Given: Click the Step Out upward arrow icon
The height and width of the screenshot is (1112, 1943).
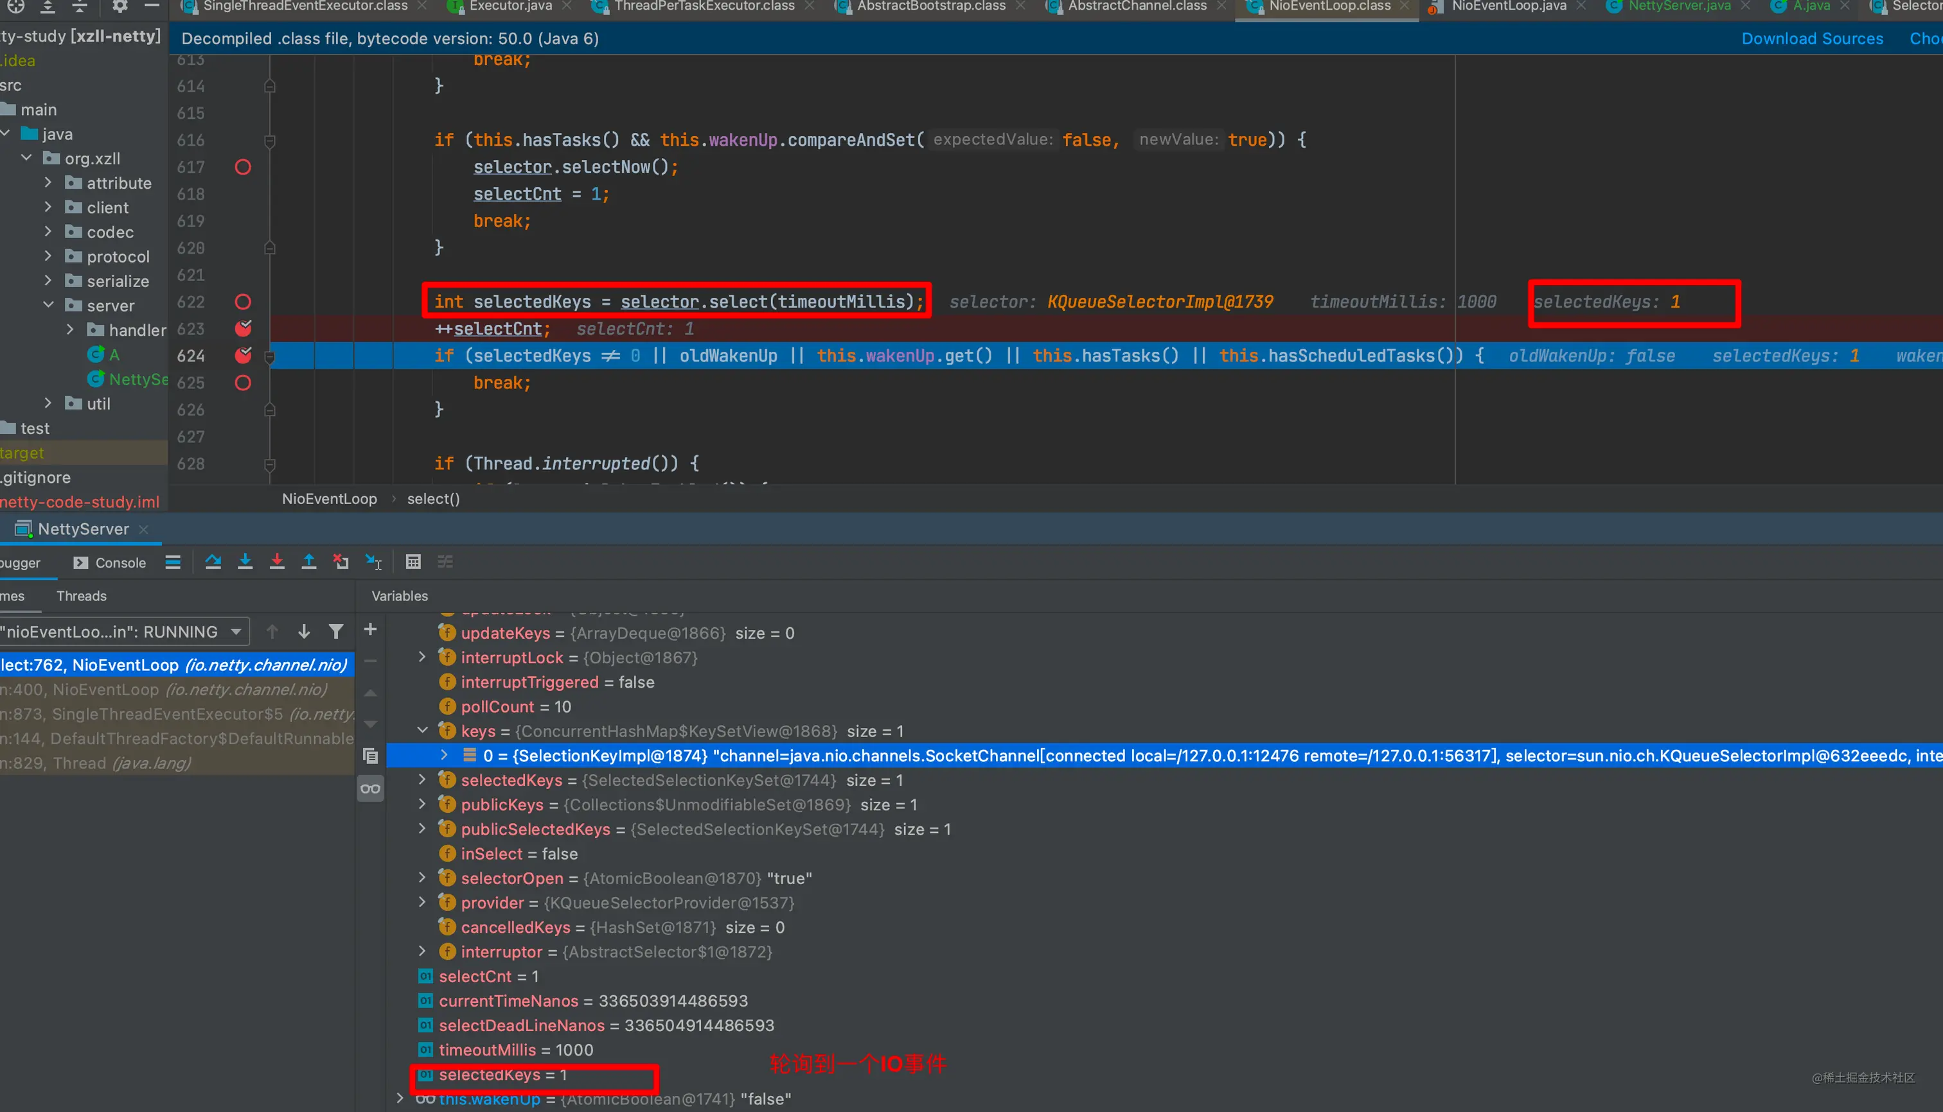Looking at the screenshot, I should [309, 562].
